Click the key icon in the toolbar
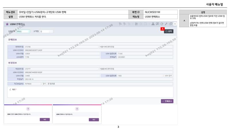 click(166, 24)
